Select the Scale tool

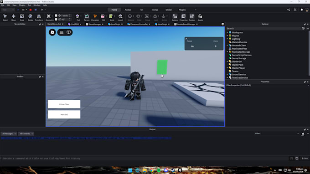click(x=22, y=17)
